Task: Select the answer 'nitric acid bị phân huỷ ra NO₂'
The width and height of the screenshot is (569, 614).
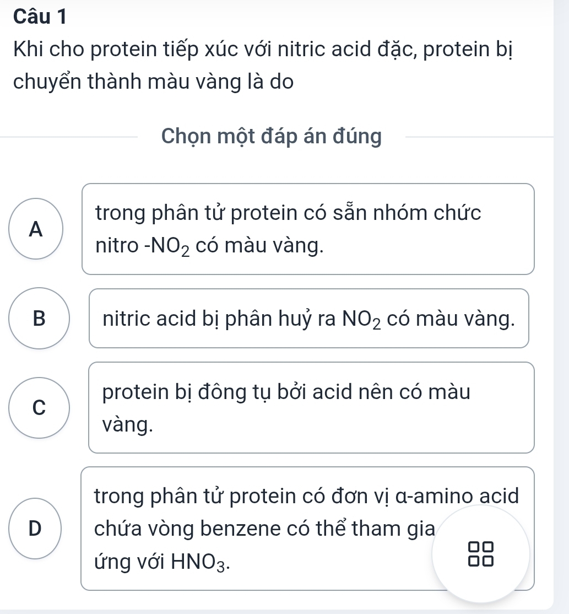Action: (308, 319)
